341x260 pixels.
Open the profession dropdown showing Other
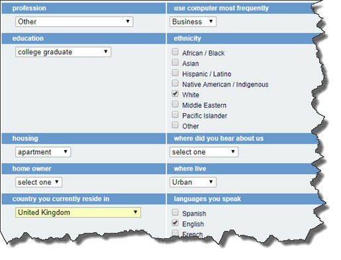(74, 22)
